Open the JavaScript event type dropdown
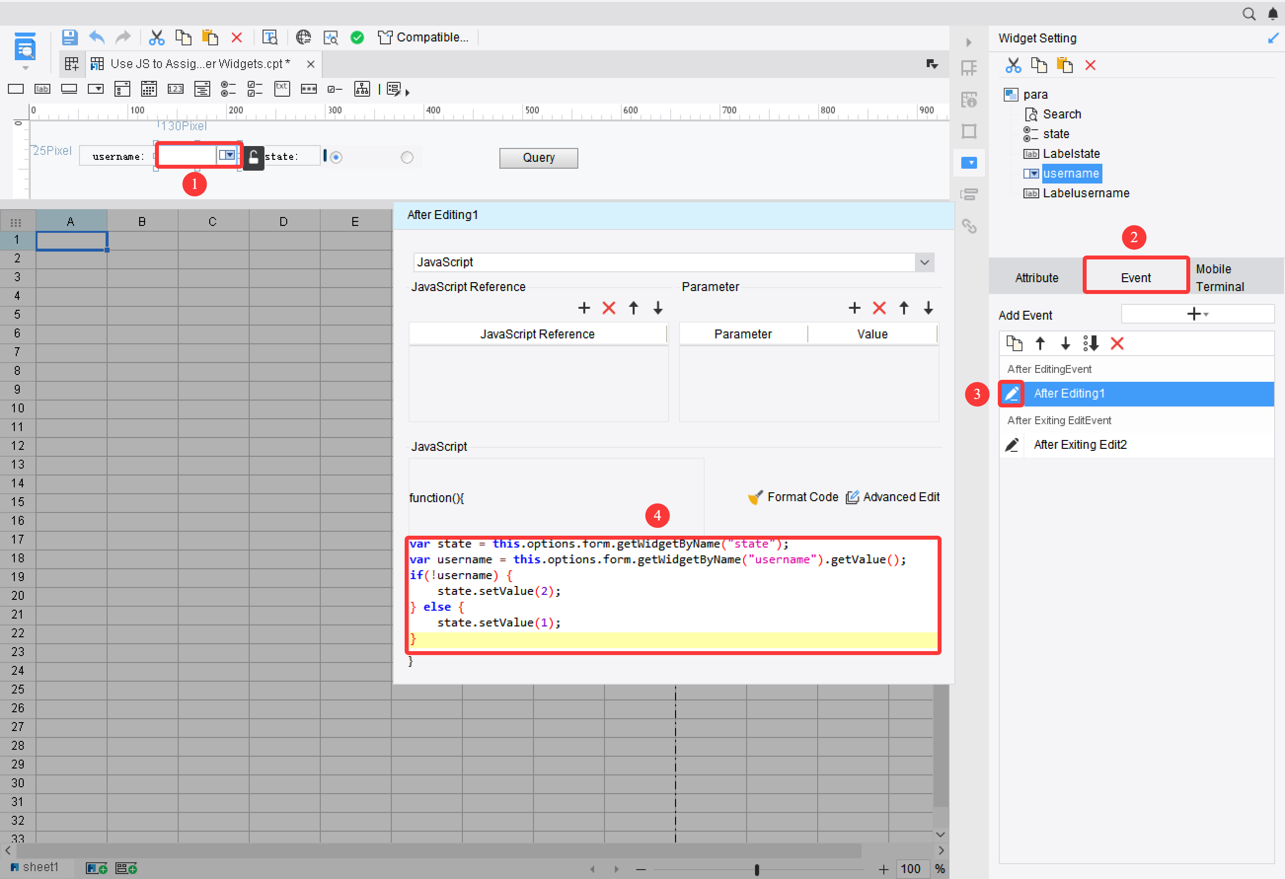The width and height of the screenshot is (1285, 879). pyautogui.click(x=924, y=262)
